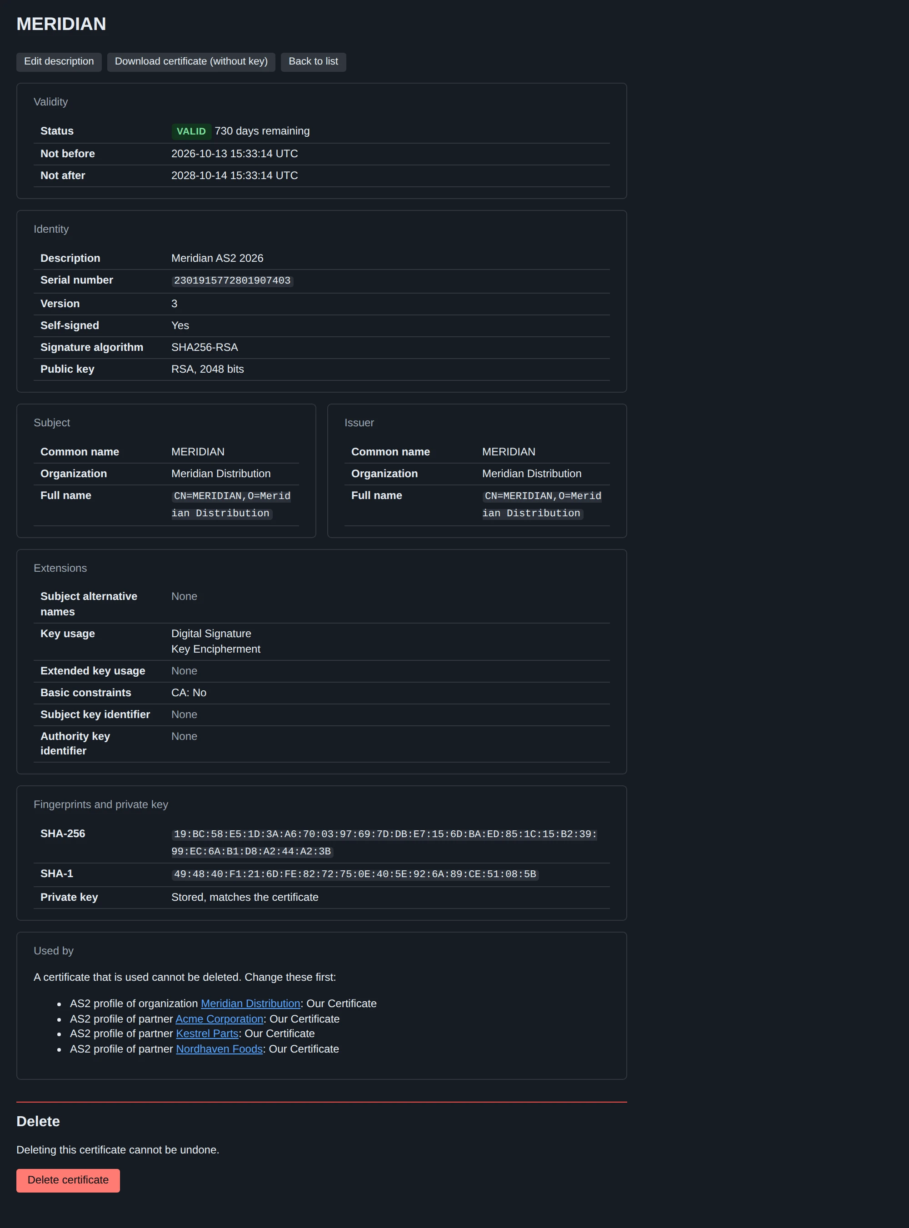Image resolution: width=909 pixels, height=1228 pixels.
Task: Click 'Stored, matches the certificate' text
Action: tap(245, 897)
